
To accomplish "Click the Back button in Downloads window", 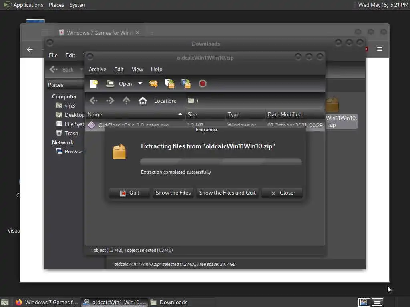I will click(62, 70).
